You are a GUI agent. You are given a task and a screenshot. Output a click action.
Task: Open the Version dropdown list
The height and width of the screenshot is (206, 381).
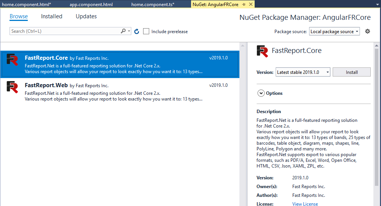[x=303, y=72]
